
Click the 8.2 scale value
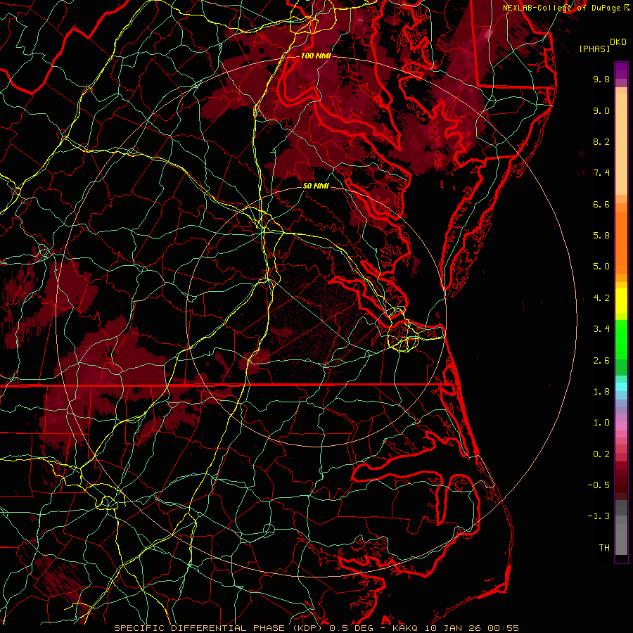click(601, 141)
